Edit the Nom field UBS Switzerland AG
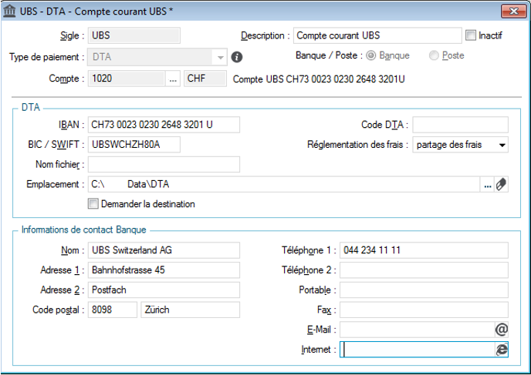 click(164, 250)
